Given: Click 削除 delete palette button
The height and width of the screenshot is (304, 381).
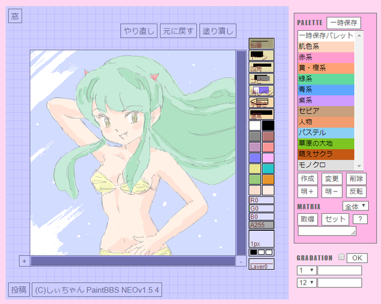Looking at the screenshot, I should (356, 179).
